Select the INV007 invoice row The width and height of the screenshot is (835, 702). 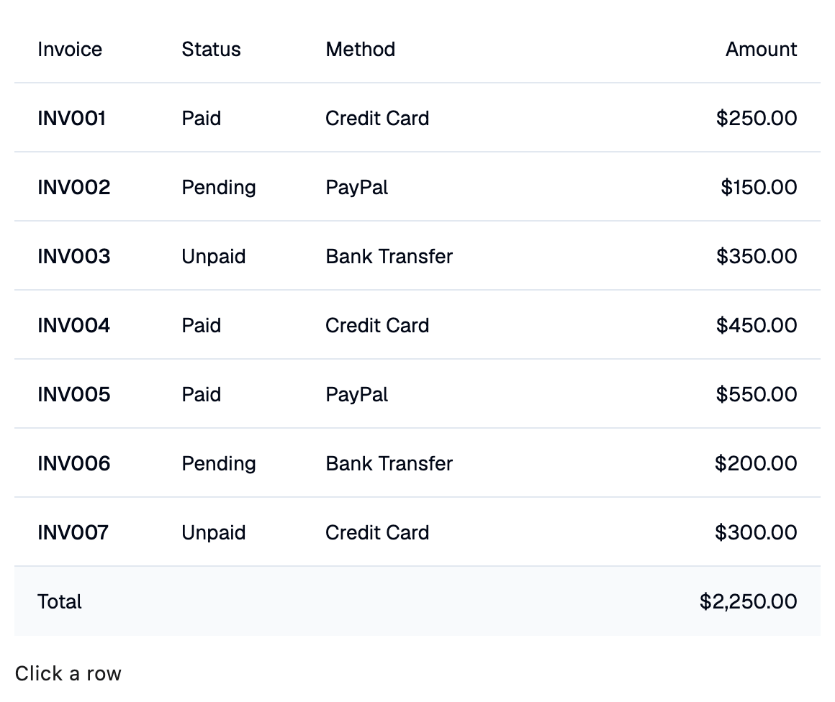coord(417,532)
